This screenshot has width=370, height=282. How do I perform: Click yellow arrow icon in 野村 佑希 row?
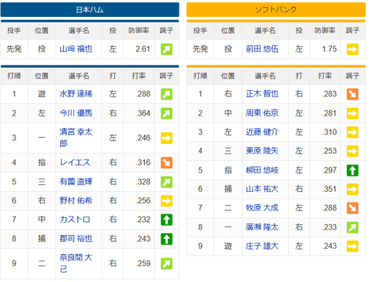166,200
